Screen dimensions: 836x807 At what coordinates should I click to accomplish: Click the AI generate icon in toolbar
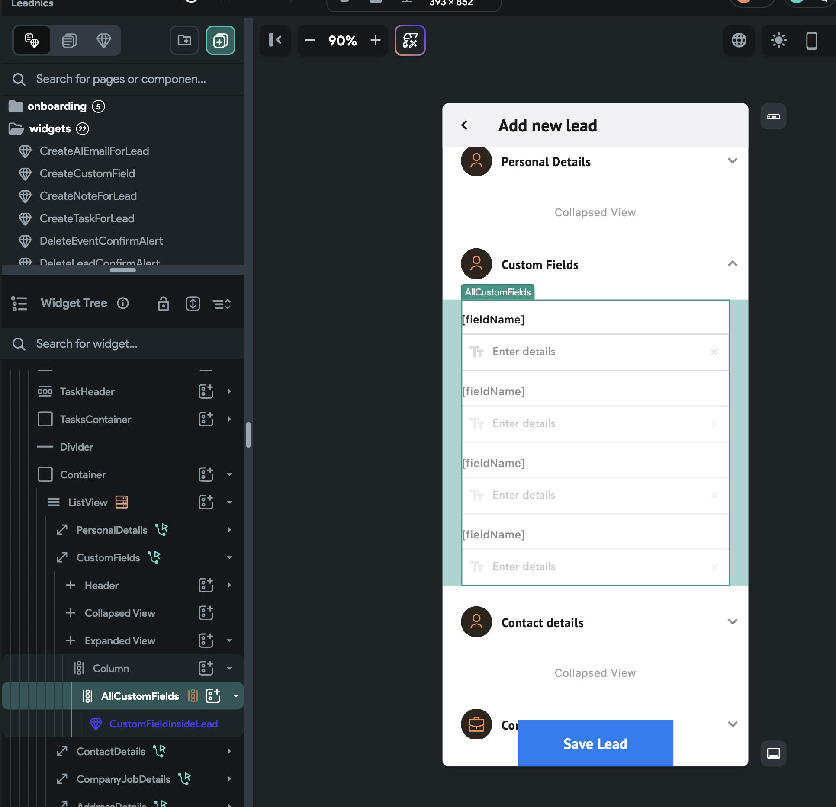(410, 40)
